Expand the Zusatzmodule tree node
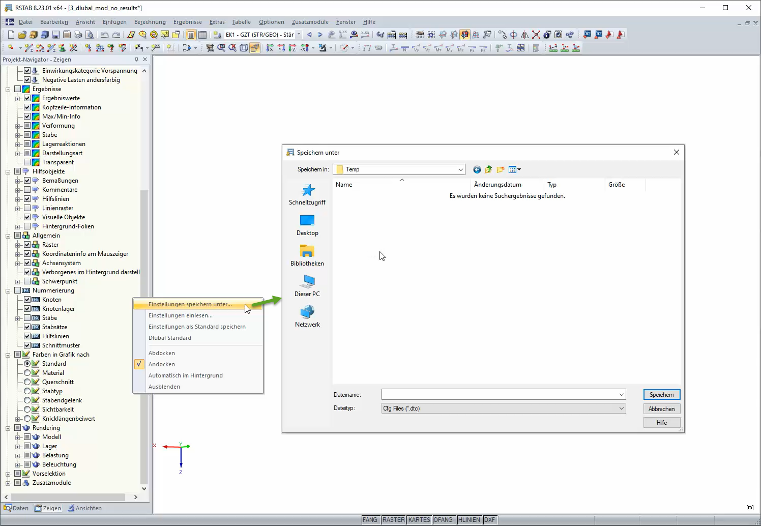 click(8, 483)
